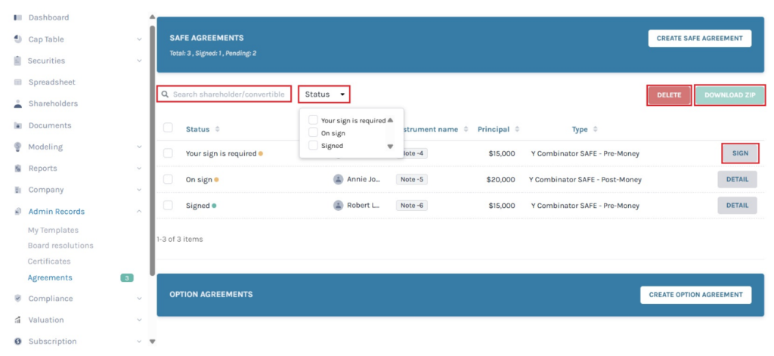Click the Shareholders person icon

[17, 104]
